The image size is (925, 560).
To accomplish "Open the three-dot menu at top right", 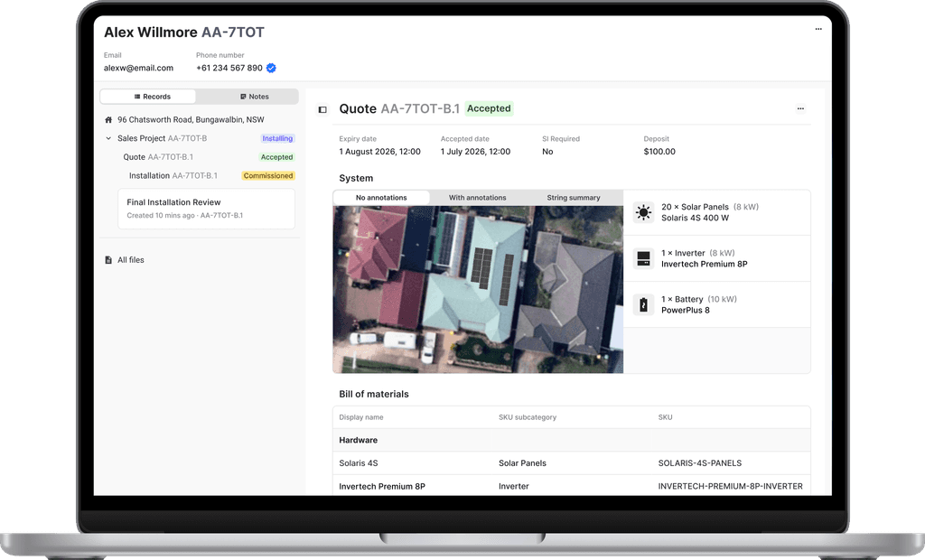I will [x=818, y=28].
